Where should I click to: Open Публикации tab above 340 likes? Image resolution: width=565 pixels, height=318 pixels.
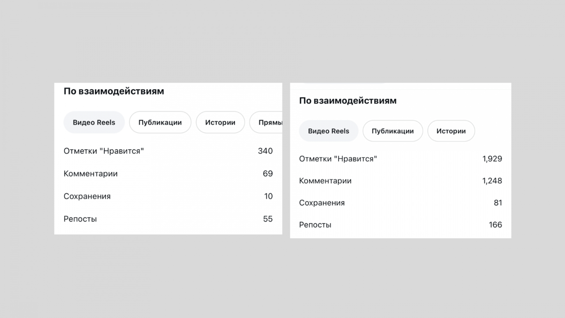(160, 123)
